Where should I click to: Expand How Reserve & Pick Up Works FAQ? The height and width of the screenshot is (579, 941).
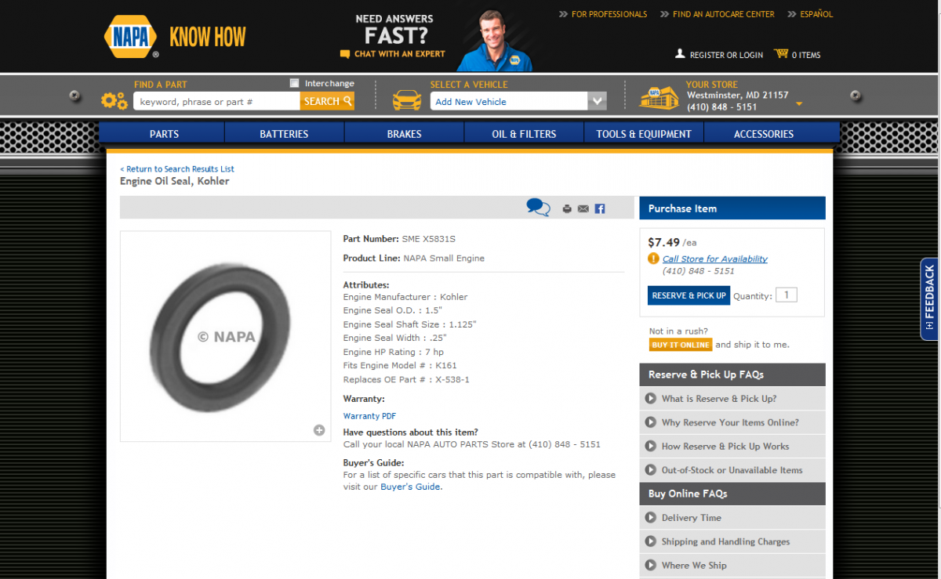(x=732, y=446)
